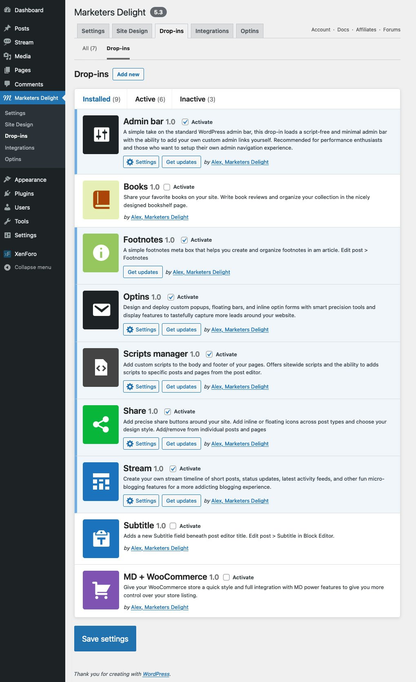The image size is (416, 682).
Task: Check Activate for MD + WooCommerce
Action: coord(226,577)
